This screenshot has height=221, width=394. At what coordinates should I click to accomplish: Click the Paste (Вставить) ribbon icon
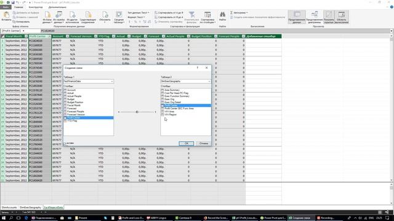[6, 17]
